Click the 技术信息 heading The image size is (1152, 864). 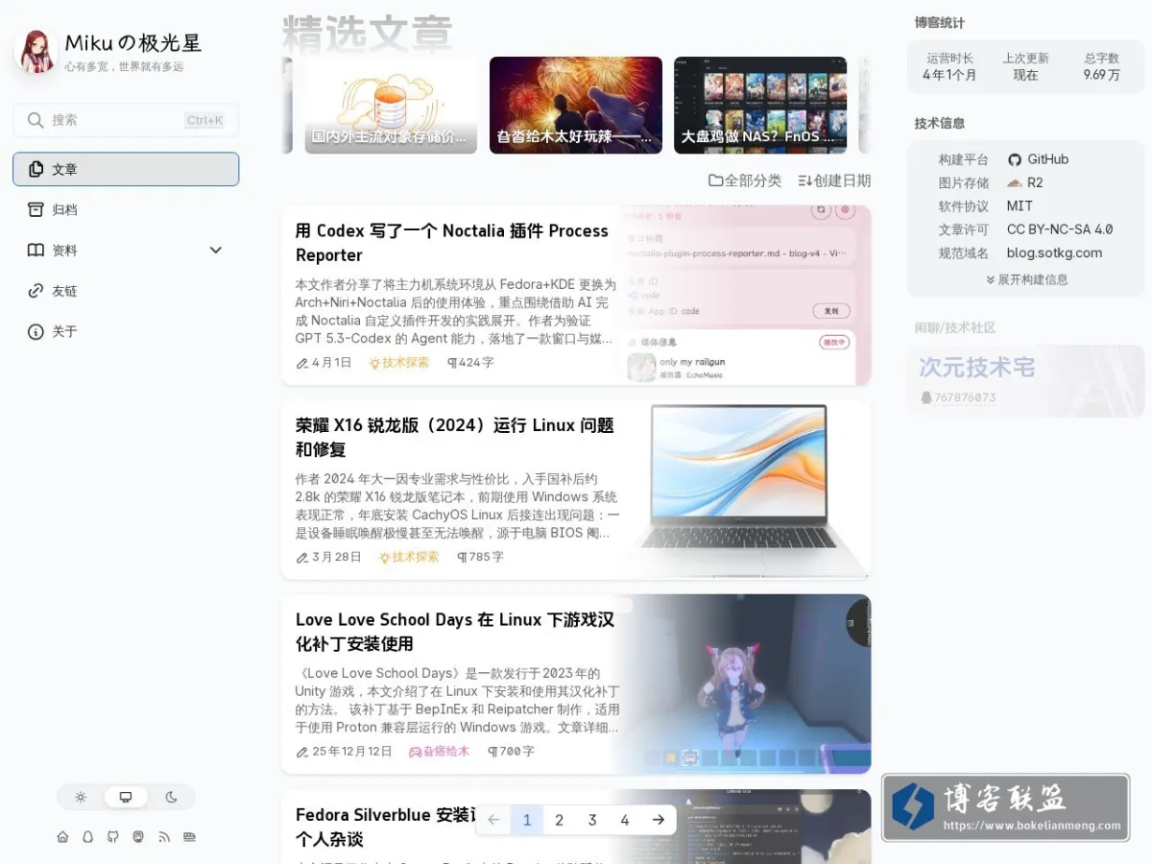[x=940, y=124]
